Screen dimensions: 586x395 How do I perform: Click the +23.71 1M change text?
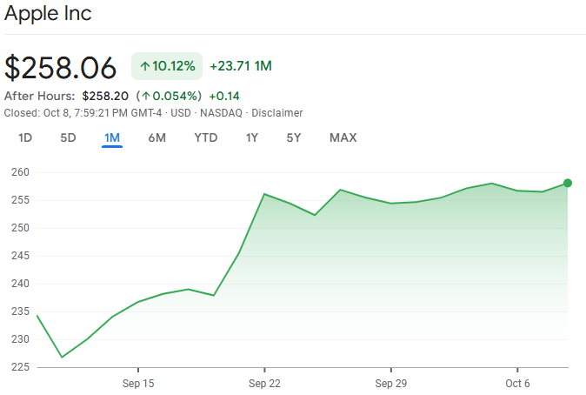click(x=241, y=66)
